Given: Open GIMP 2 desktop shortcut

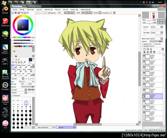Looking at the screenshot, I should pos(5,61).
